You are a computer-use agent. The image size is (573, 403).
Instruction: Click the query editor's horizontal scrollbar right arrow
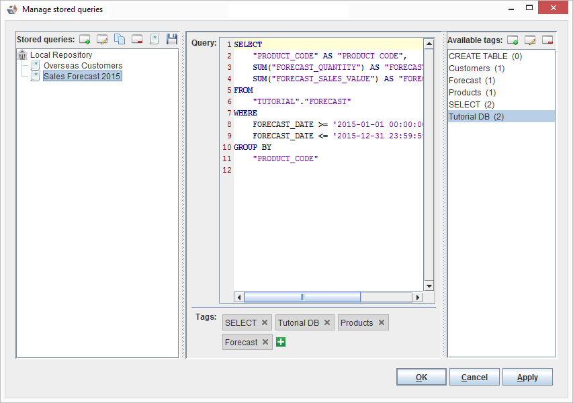(417, 297)
